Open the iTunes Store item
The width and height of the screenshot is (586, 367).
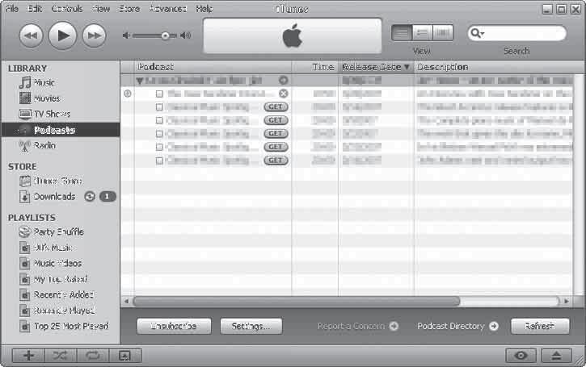tap(50, 181)
